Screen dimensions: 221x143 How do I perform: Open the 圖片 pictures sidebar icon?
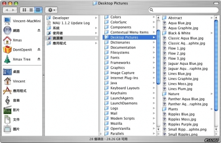7,129
